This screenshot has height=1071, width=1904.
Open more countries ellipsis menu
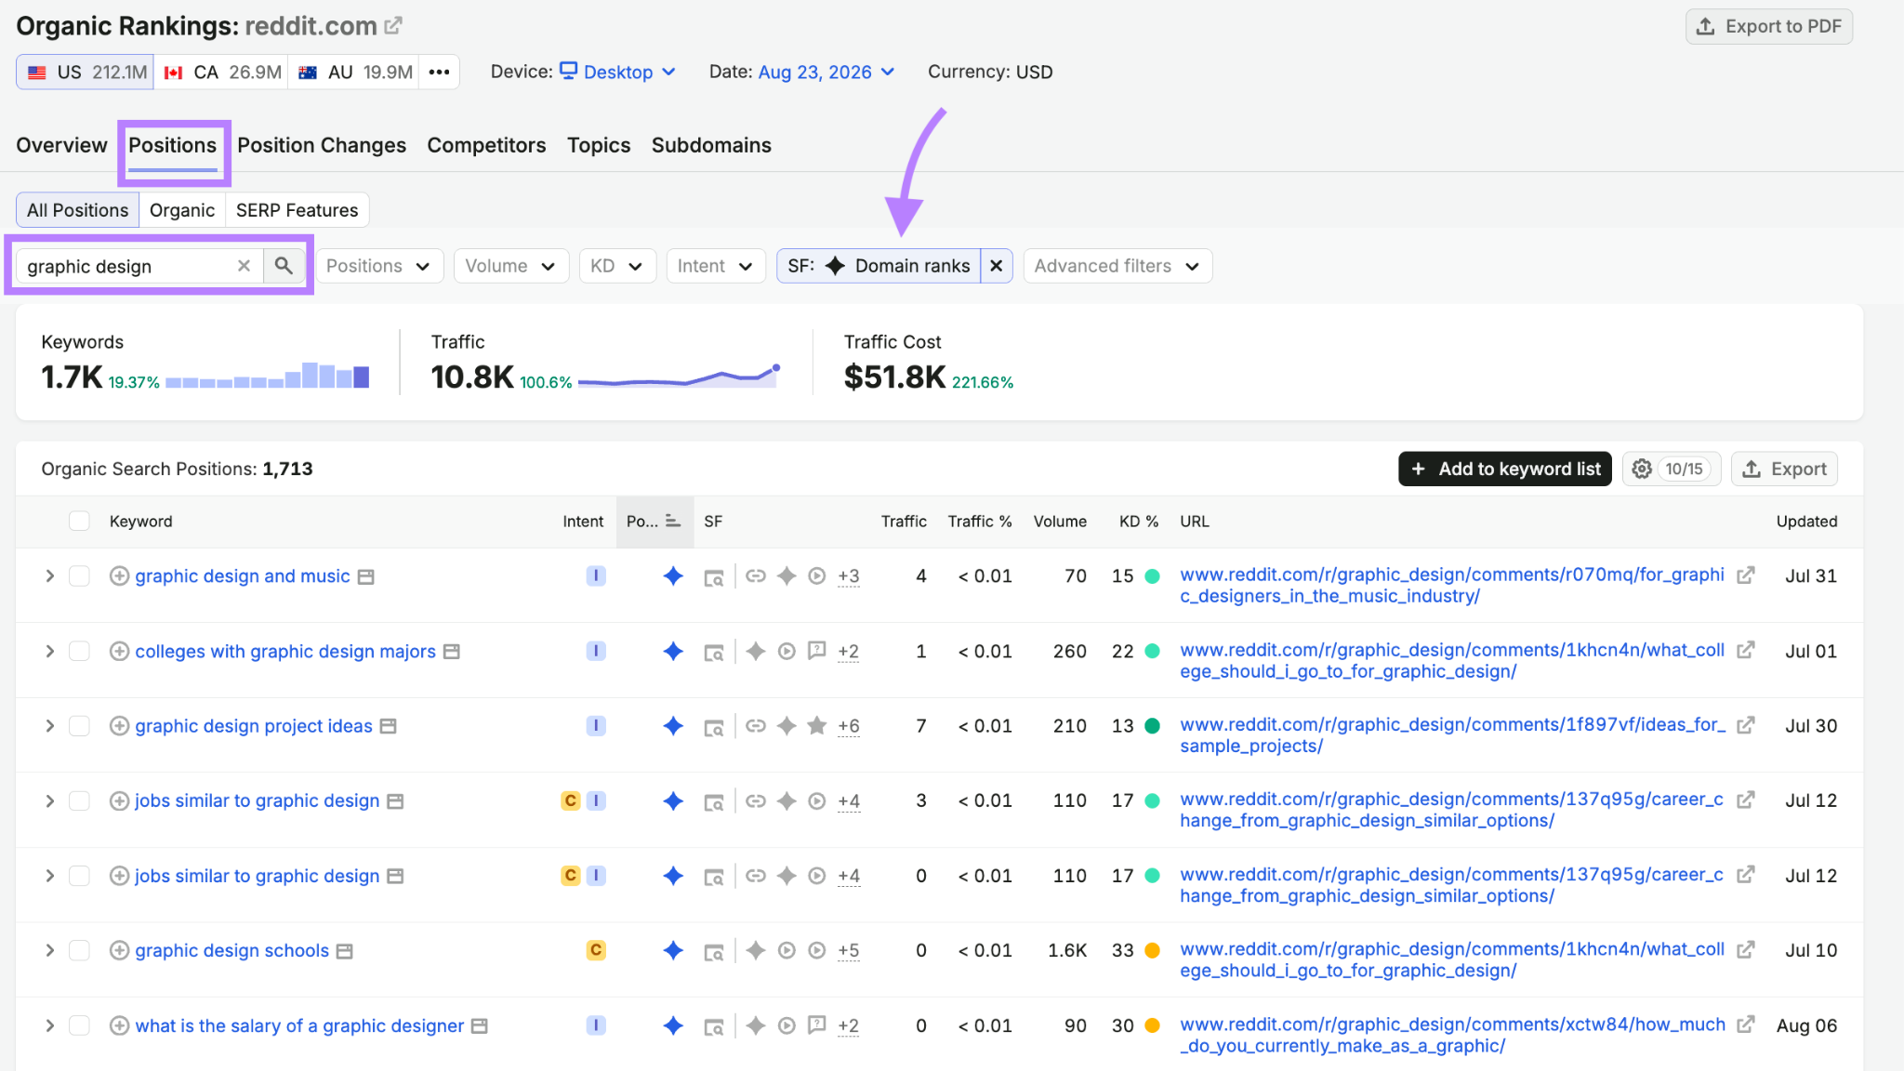[439, 73]
